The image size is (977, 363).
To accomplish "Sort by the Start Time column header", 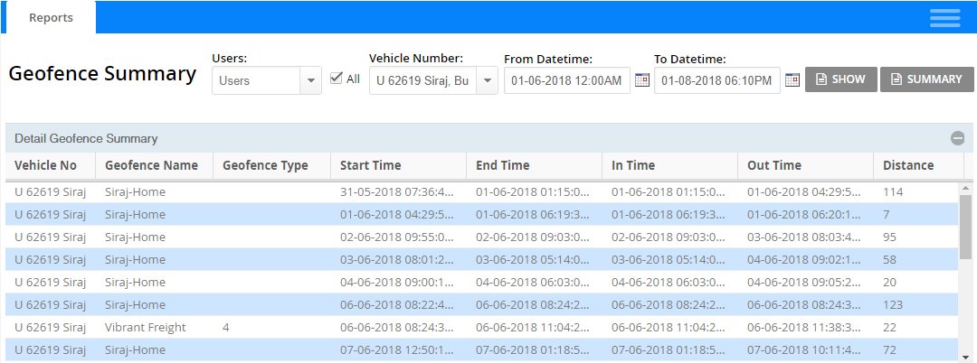I will [x=371, y=165].
